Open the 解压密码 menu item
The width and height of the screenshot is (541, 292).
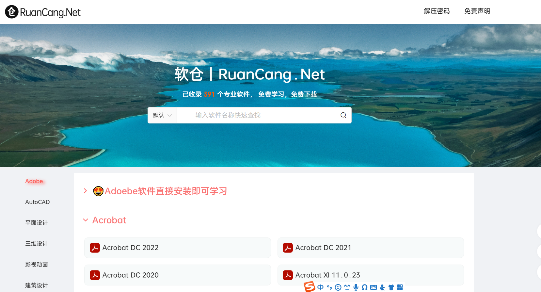coord(437,11)
